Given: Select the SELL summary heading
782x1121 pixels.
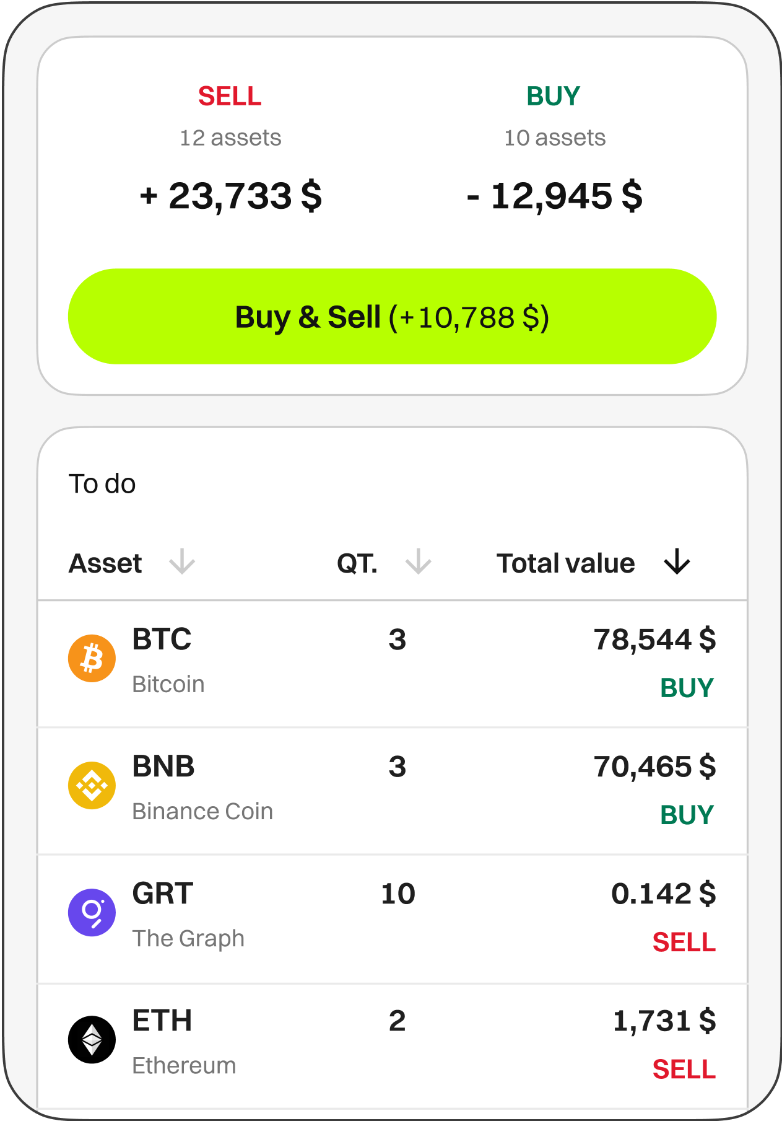Looking at the screenshot, I should coord(230,96).
